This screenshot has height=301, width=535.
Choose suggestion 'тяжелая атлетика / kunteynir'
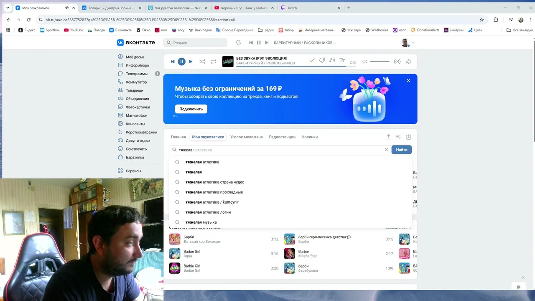tap(290, 202)
